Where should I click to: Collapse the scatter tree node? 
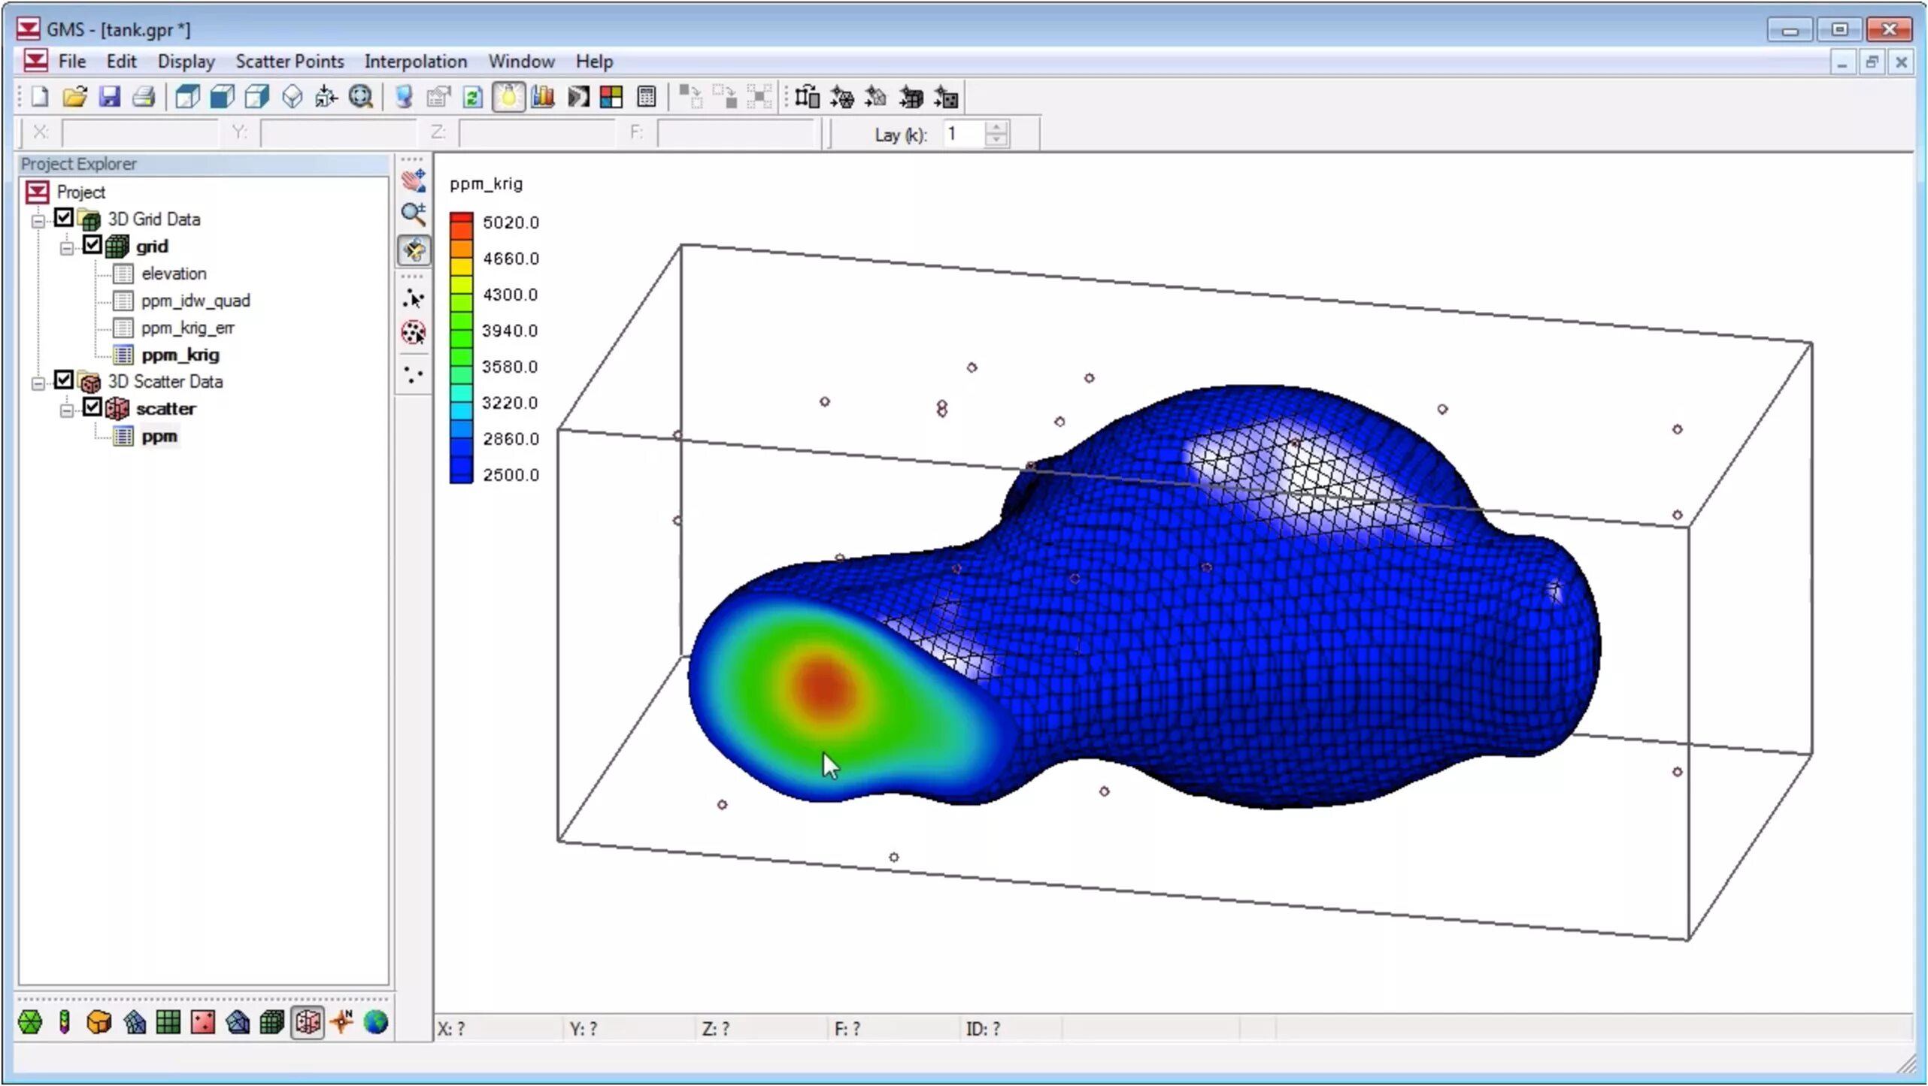(67, 410)
